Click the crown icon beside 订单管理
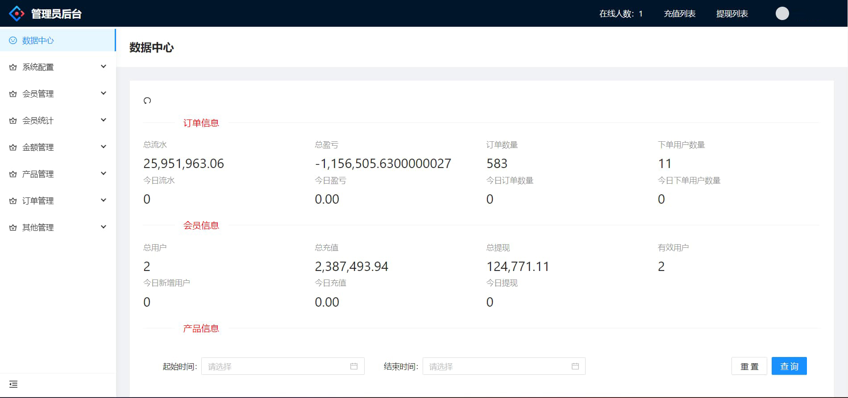The height and width of the screenshot is (398, 848). [13, 201]
